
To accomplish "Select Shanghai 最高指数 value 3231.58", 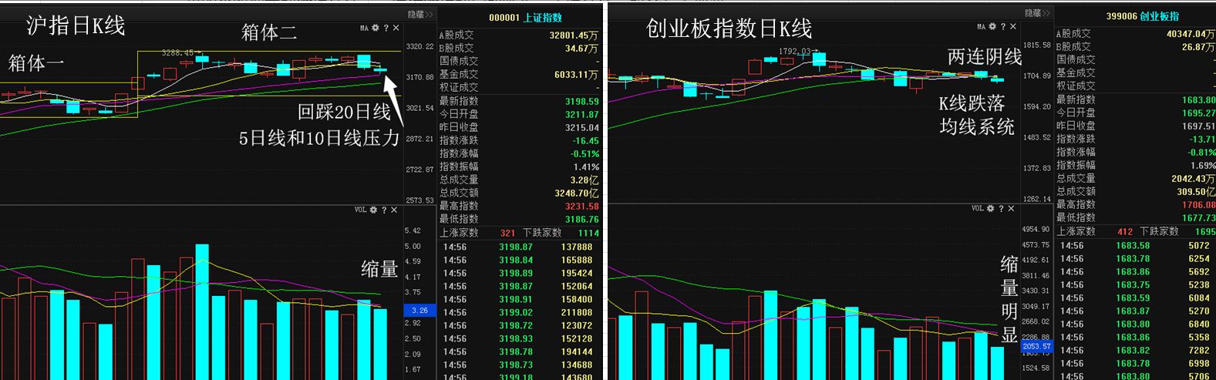I will tap(581, 206).
